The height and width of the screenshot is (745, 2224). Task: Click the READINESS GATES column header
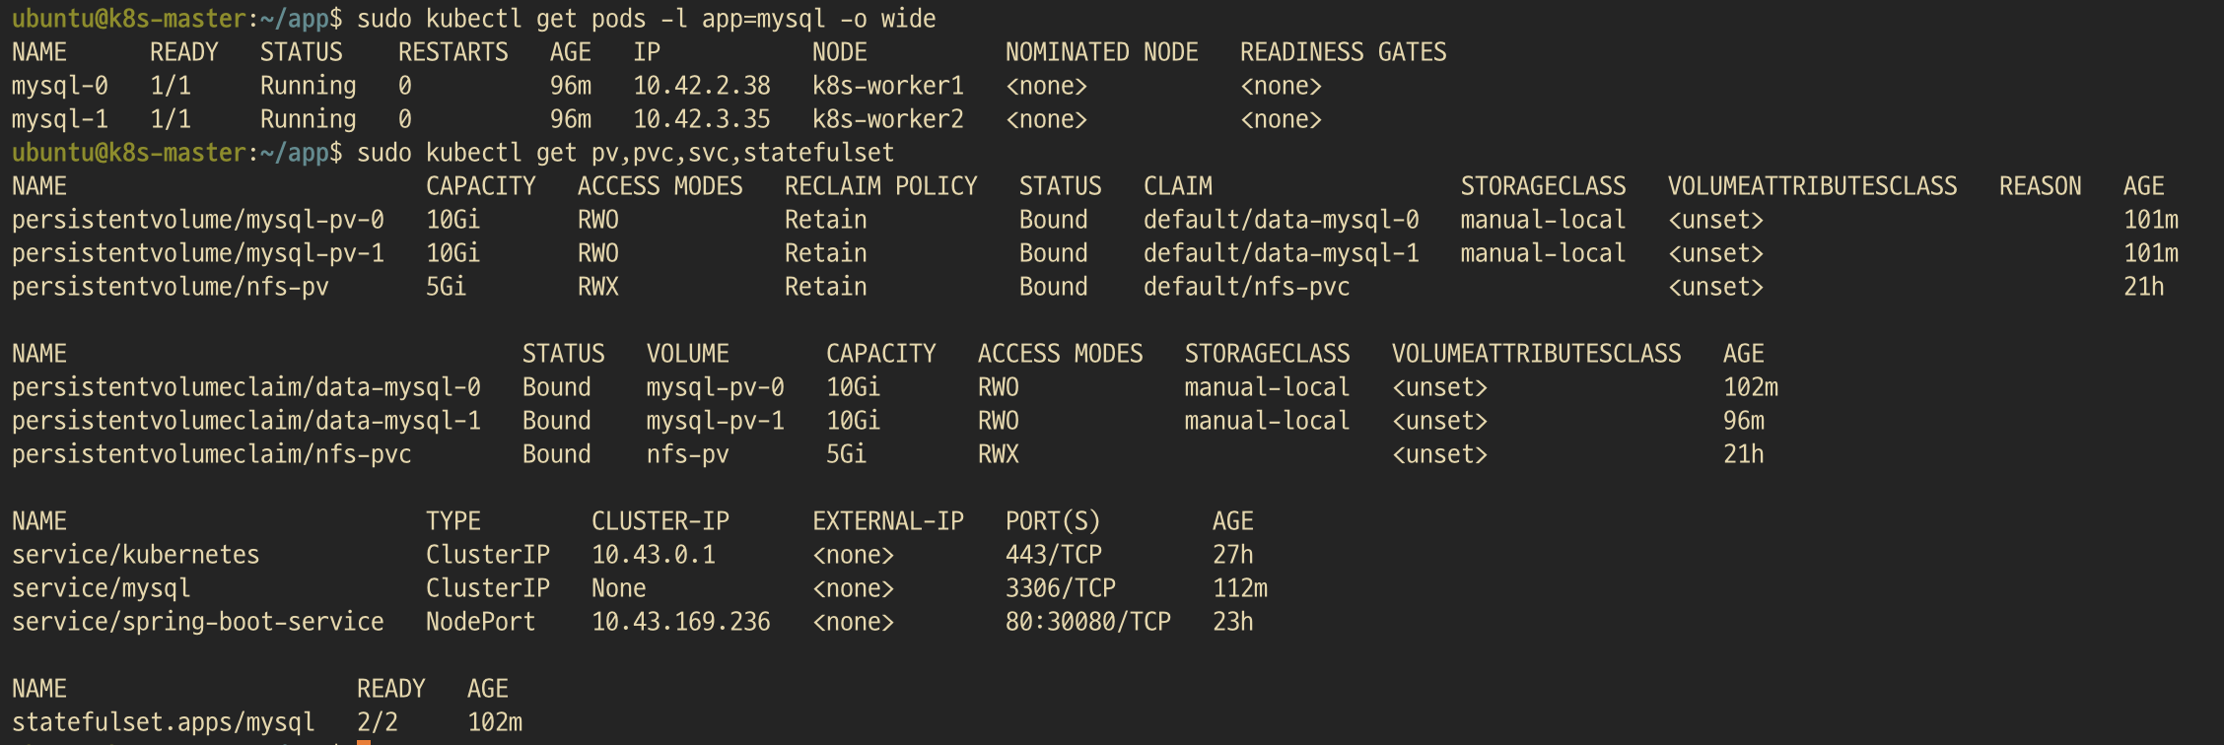[x=1344, y=52]
